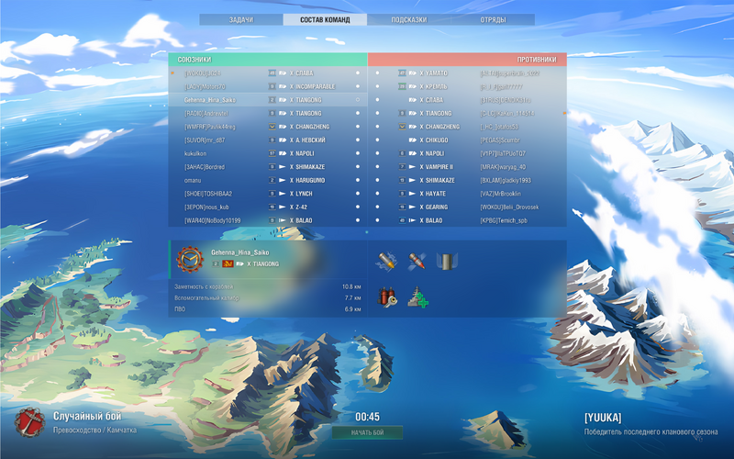Click the destroyer class icon next to X LYNCH
Viewport: 734px width, 459px height.
click(x=283, y=194)
